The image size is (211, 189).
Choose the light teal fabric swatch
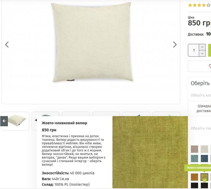(x=195, y=158)
